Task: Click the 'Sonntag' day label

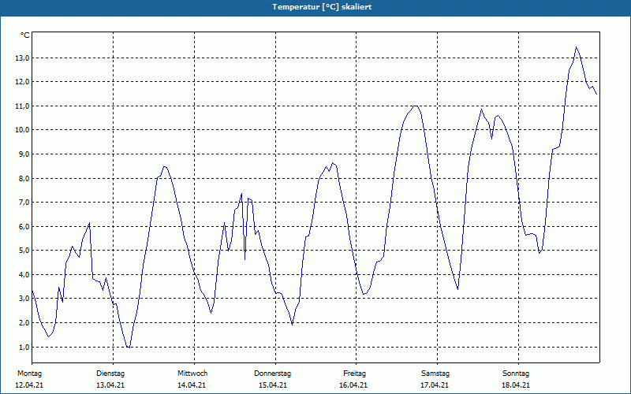Action: [516, 374]
